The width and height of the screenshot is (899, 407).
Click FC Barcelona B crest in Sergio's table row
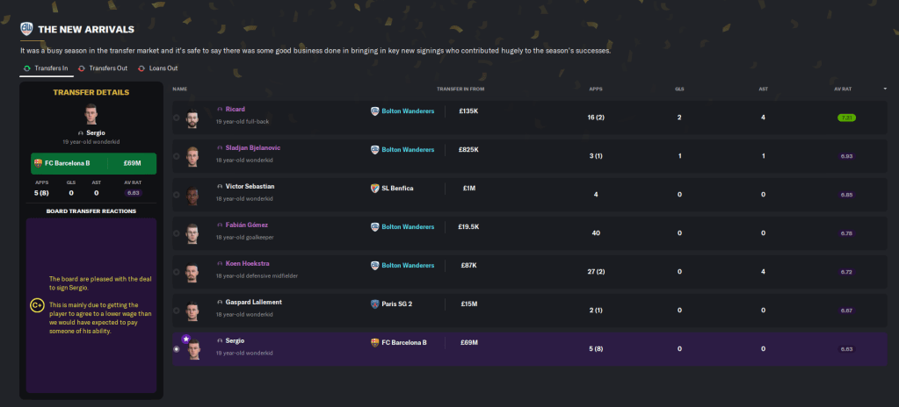(375, 342)
